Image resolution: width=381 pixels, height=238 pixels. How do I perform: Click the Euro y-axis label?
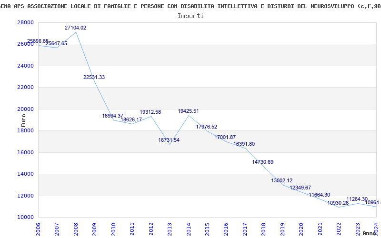tap(23, 121)
